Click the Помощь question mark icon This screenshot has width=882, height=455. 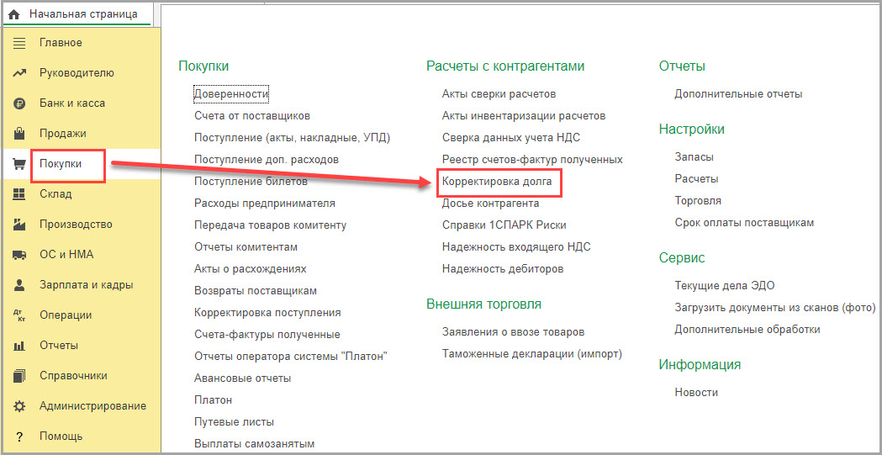coord(19,436)
